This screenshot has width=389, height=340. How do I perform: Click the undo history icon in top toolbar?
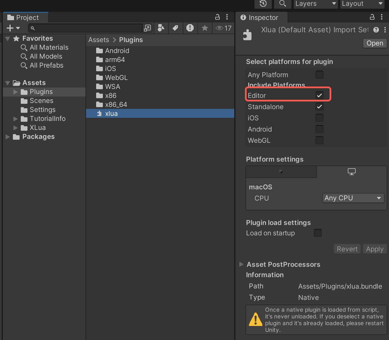click(263, 4)
